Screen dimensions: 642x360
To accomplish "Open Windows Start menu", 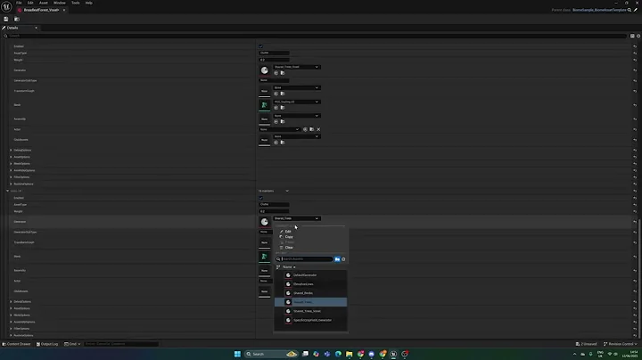I will 237,354.
